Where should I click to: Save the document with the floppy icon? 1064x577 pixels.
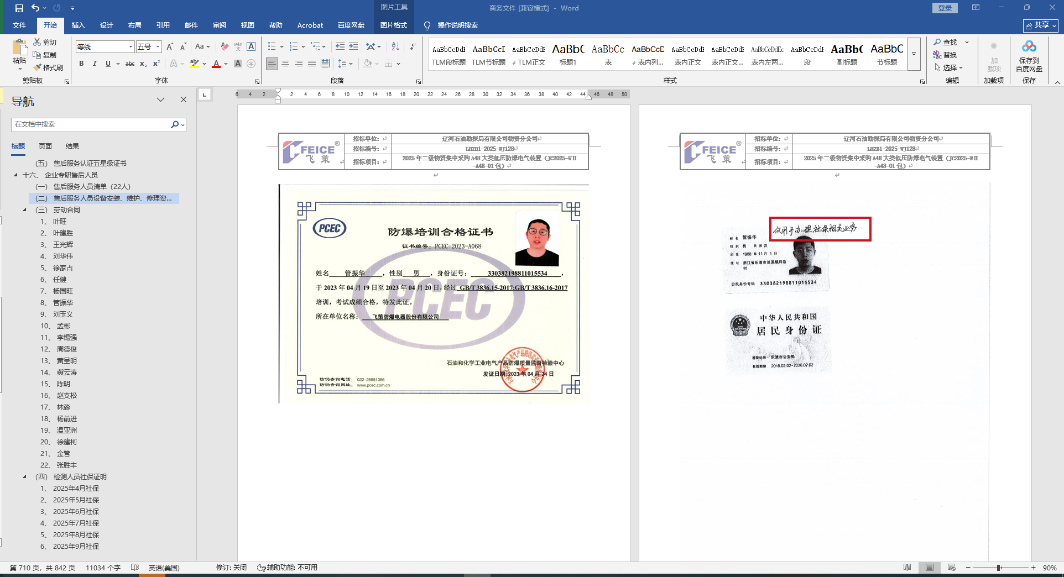point(19,8)
